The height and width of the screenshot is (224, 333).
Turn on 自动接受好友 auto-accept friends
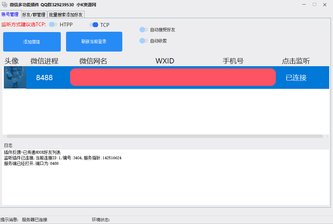coord(143,30)
